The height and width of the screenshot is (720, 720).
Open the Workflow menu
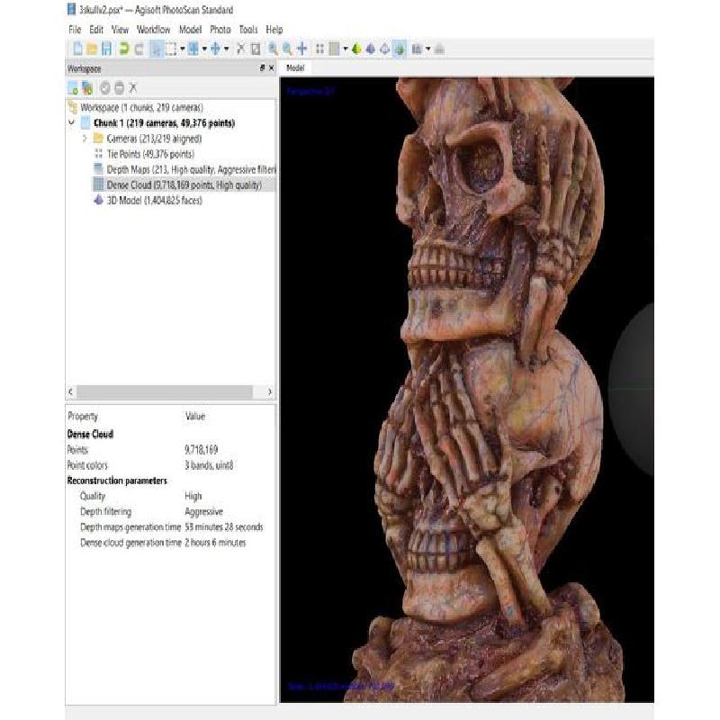pos(153,30)
